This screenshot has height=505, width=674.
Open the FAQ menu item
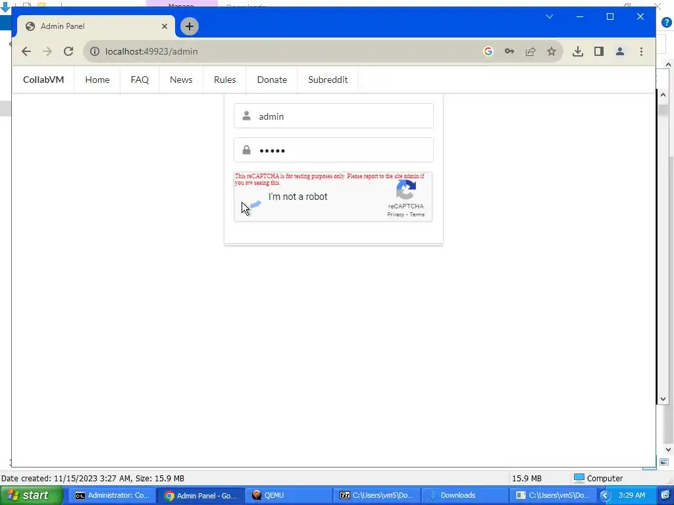[140, 80]
